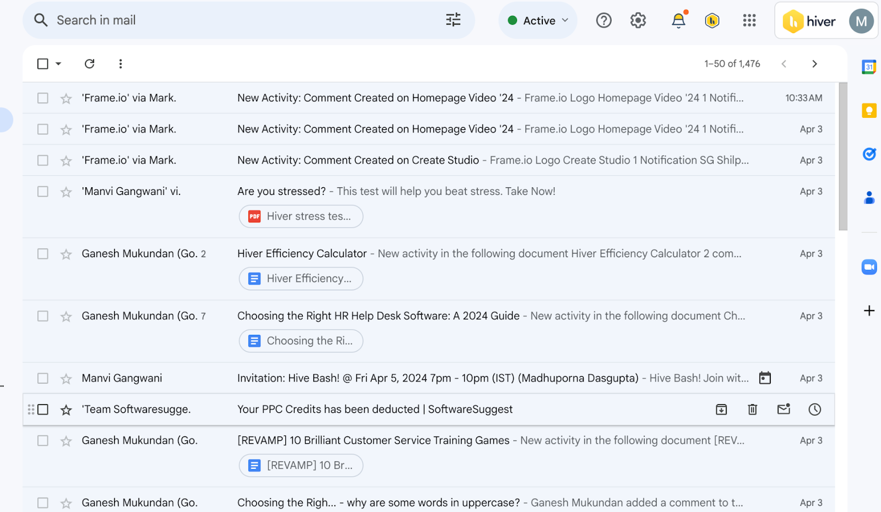The image size is (881, 512).
Task: Open the 10:33 AM Frame.io email subject
Action: [375, 98]
